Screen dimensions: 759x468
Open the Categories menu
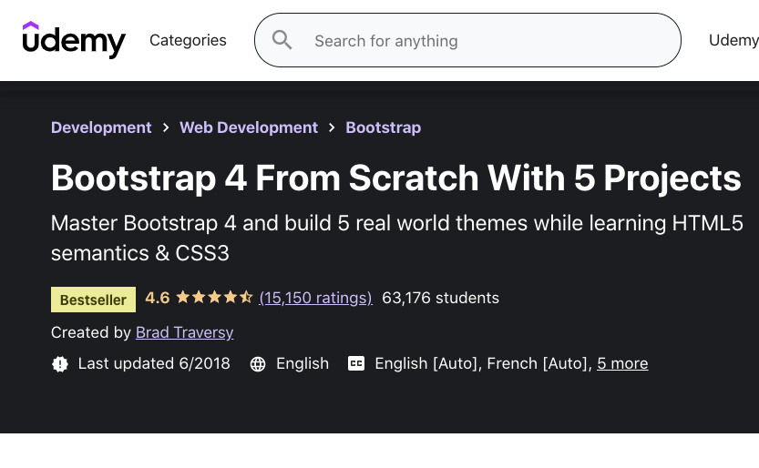pyautogui.click(x=188, y=40)
